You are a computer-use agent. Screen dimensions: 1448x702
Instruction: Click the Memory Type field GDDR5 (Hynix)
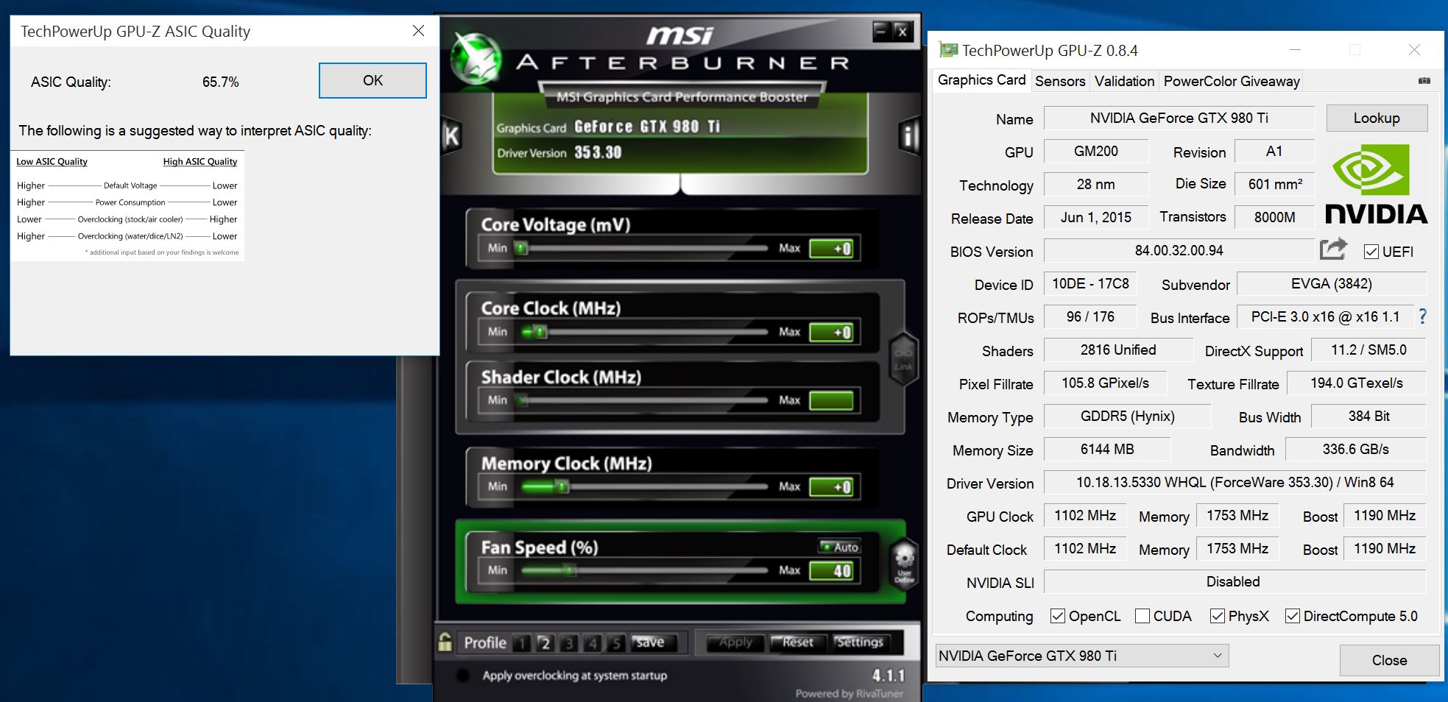click(x=1128, y=416)
